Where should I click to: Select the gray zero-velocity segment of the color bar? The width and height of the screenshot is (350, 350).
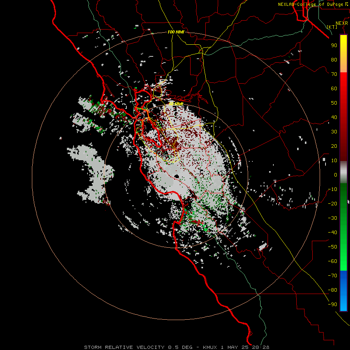click(x=343, y=172)
